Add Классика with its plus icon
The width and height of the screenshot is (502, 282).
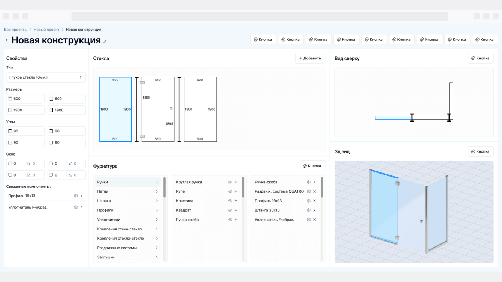(236, 201)
